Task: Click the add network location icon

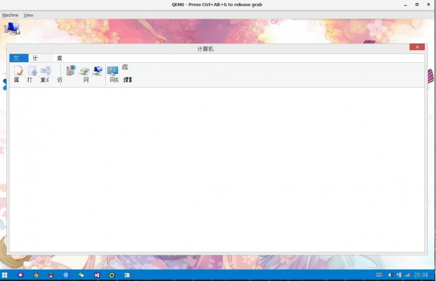Action: tap(98, 71)
